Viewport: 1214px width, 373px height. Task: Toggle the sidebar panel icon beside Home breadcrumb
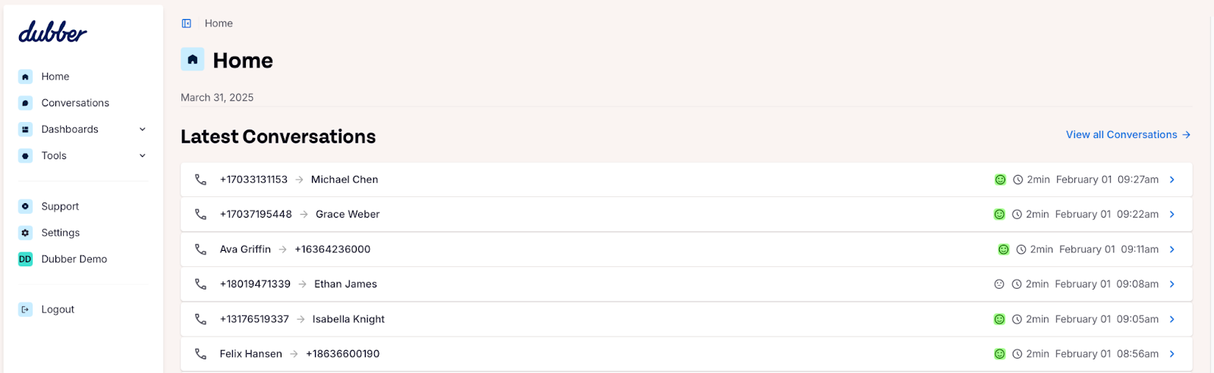pyautogui.click(x=187, y=24)
